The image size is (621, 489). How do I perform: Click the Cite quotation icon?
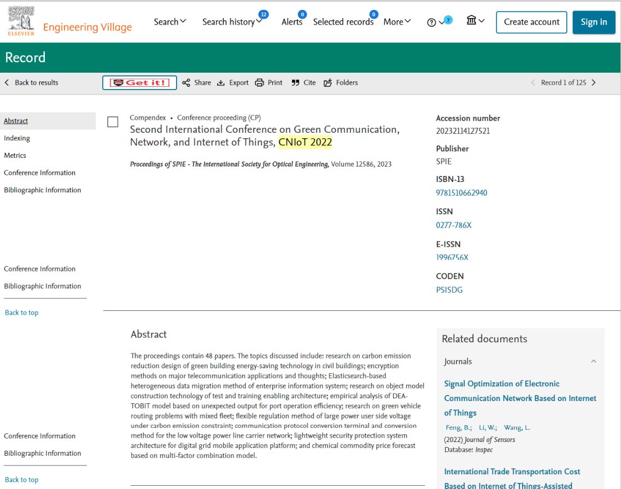[295, 83]
